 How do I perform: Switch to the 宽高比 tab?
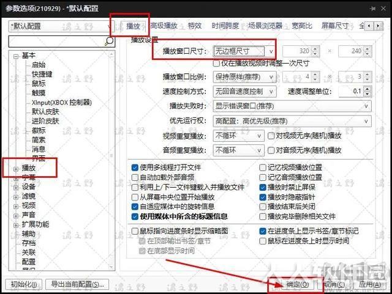(302, 26)
